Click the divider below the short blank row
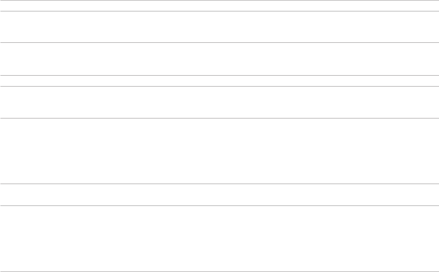The width and height of the screenshot is (439, 272). coord(219,205)
